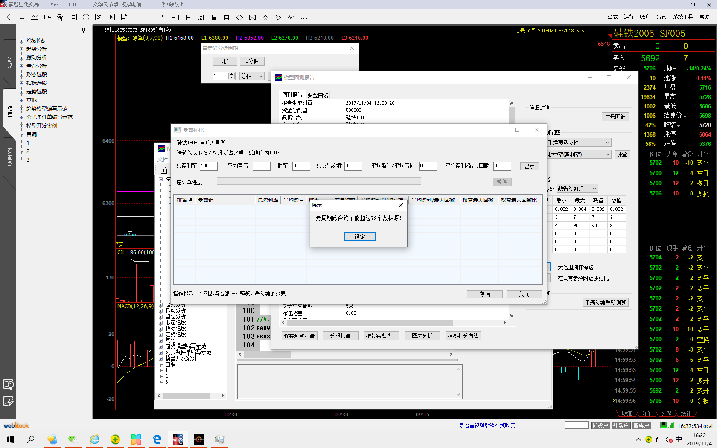Click the line chart toolbar icon
The image size is (717, 448).
[x=35, y=17]
